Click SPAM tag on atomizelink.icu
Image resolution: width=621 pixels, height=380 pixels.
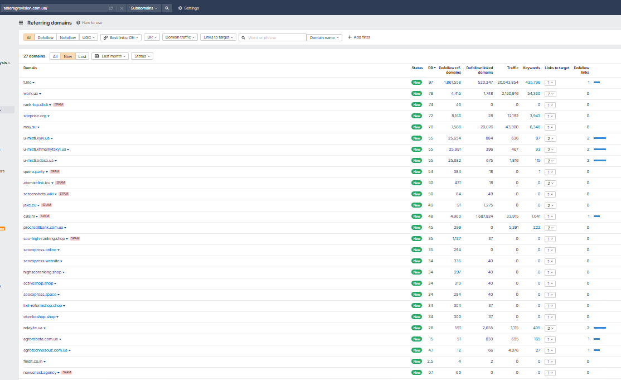point(61,182)
